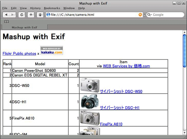This screenshot has height=139, width=187.
Task: Open the Bookmarks menu
Action: (x=52, y=8)
